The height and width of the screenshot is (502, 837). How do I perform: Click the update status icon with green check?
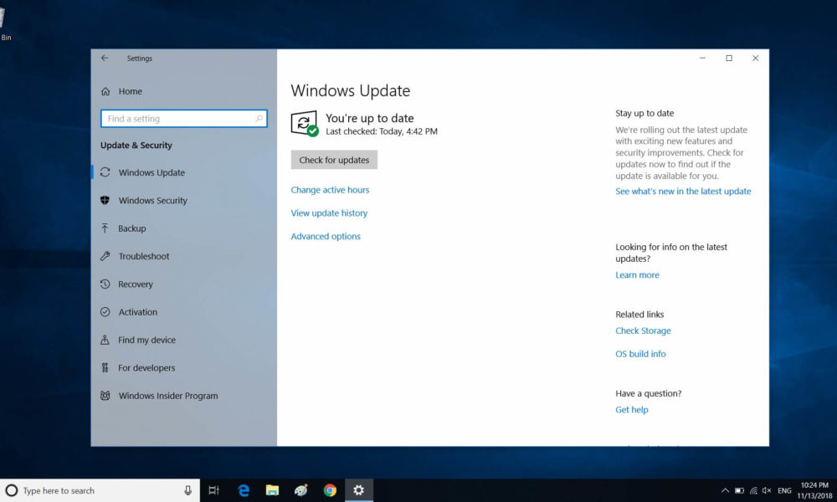[305, 124]
